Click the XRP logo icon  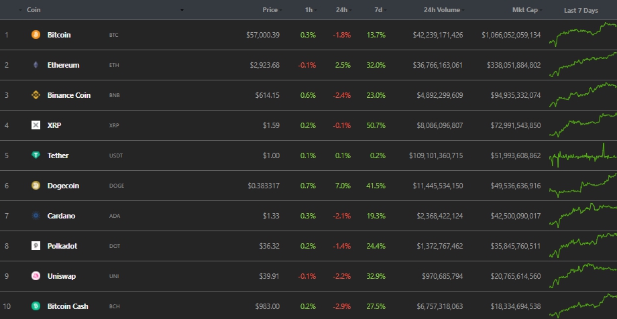click(x=36, y=125)
